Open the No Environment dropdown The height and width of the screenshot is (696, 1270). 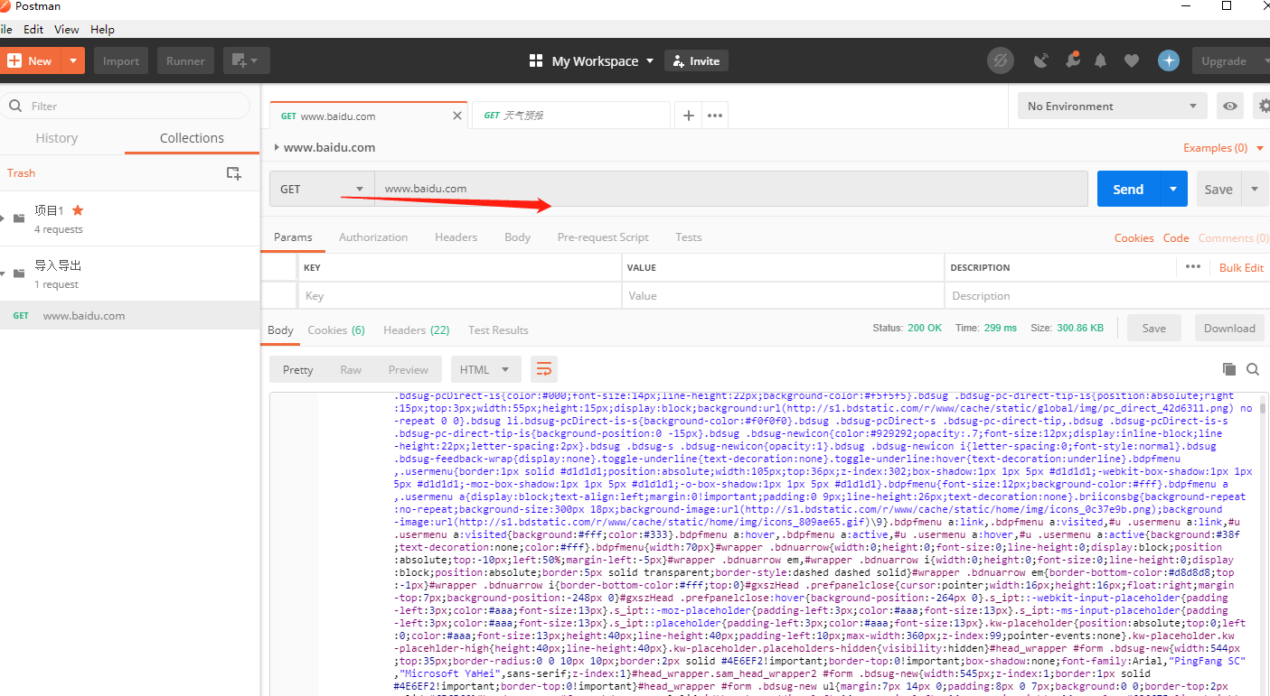[x=1113, y=106]
